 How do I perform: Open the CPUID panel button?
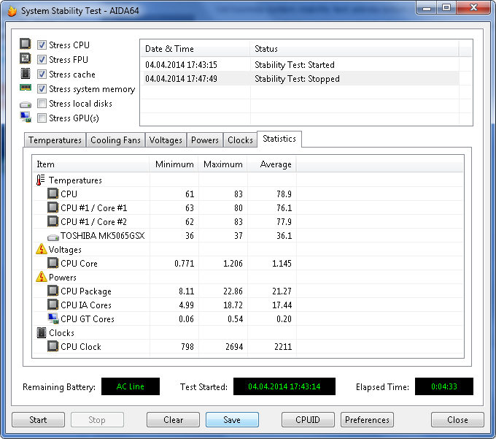[x=309, y=420]
